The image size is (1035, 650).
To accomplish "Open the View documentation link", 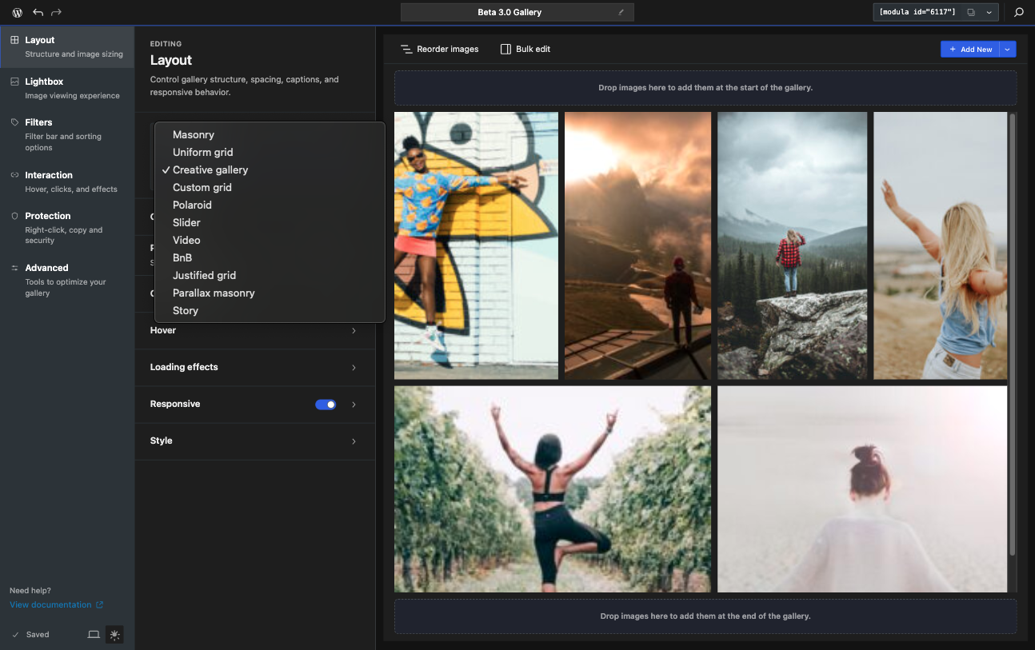I will pos(56,605).
